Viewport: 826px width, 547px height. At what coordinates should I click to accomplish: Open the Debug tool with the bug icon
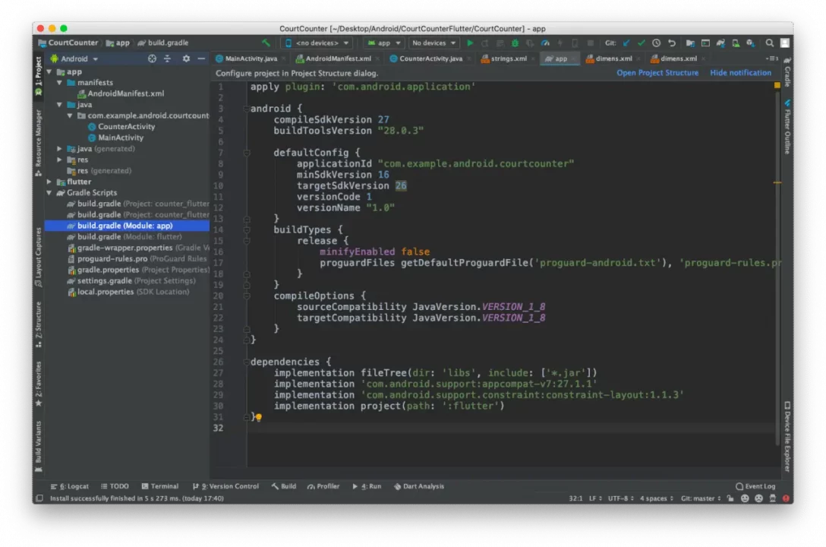point(515,43)
